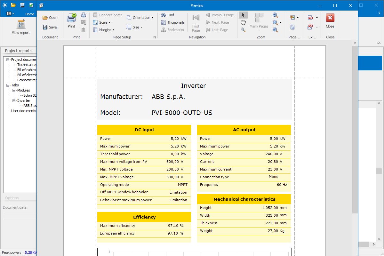
Task: Click the Document date input field
Action: (20, 216)
